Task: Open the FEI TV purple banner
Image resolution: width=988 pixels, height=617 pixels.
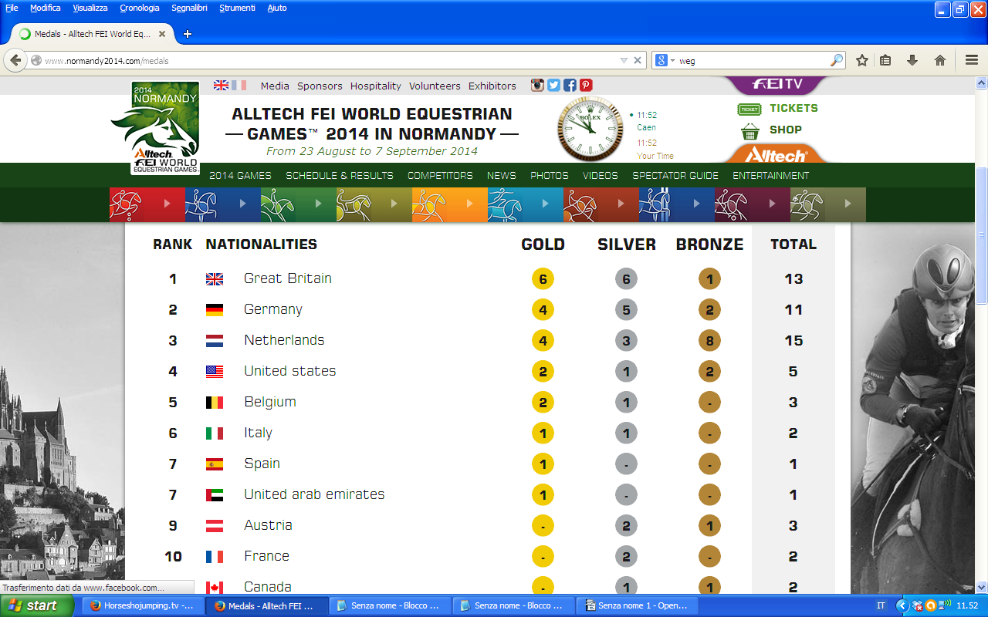Action: [777, 84]
